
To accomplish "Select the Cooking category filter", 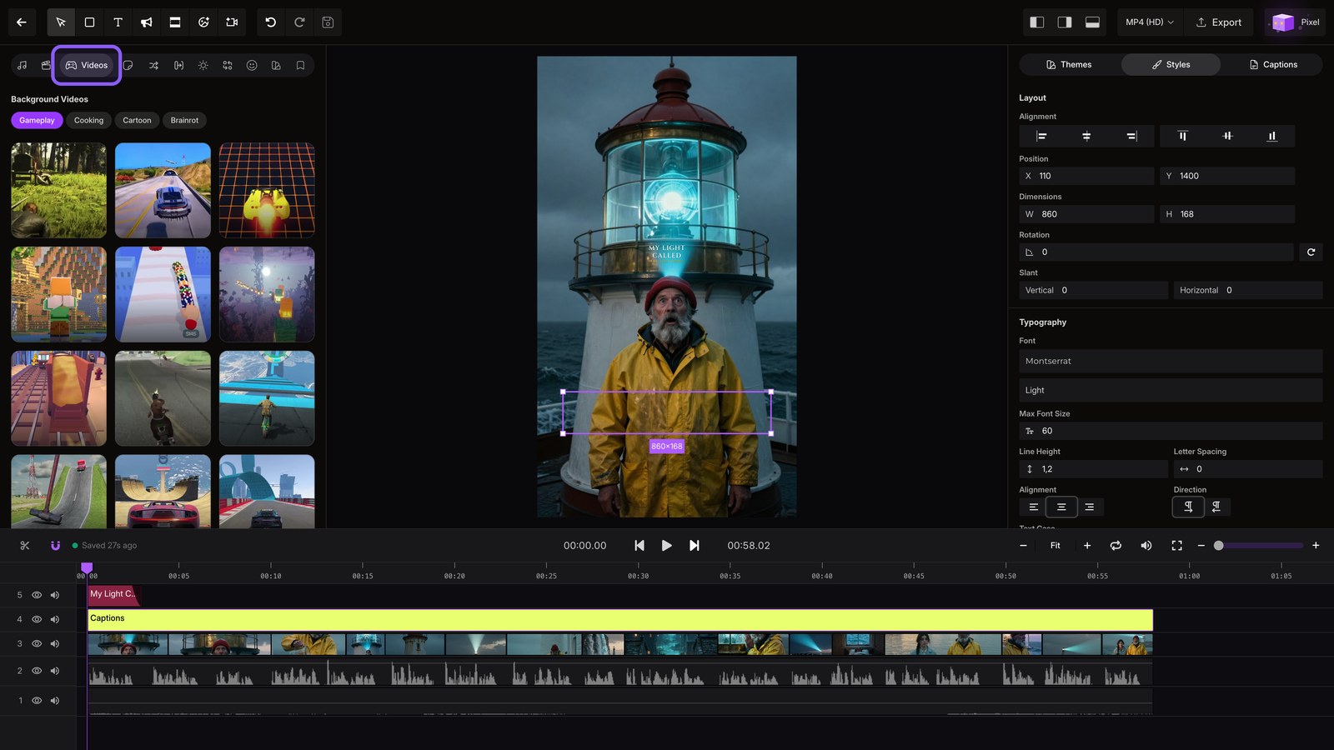I will pyautogui.click(x=88, y=120).
